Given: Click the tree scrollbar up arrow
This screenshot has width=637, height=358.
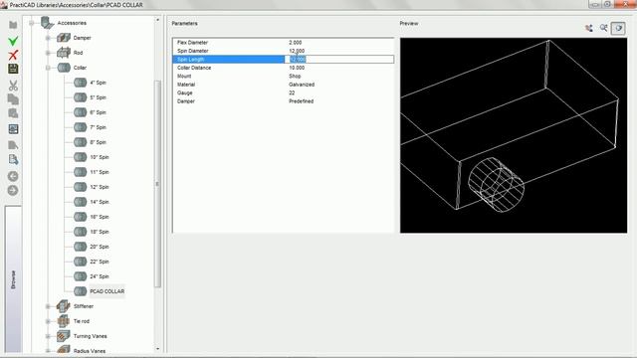Looking at the screenshot, I should pos(157,20).
